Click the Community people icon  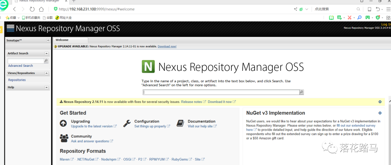point(64,138)
